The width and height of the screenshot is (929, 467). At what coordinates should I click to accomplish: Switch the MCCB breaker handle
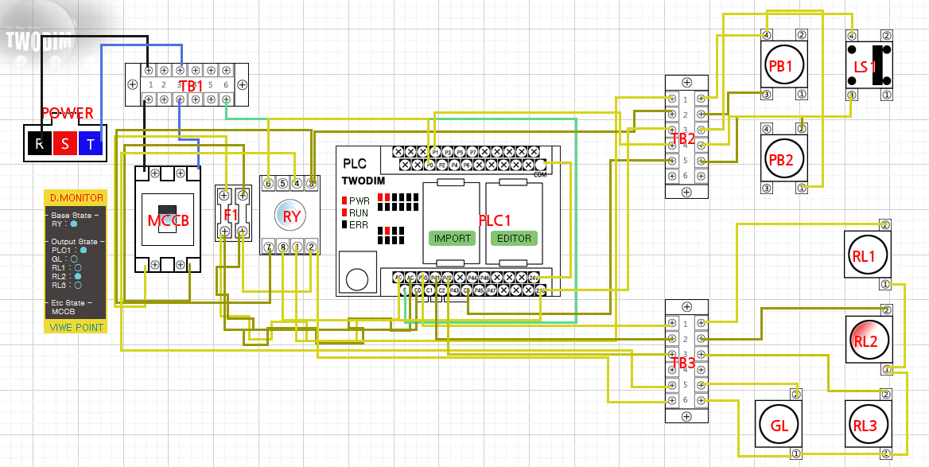(168, 218)
